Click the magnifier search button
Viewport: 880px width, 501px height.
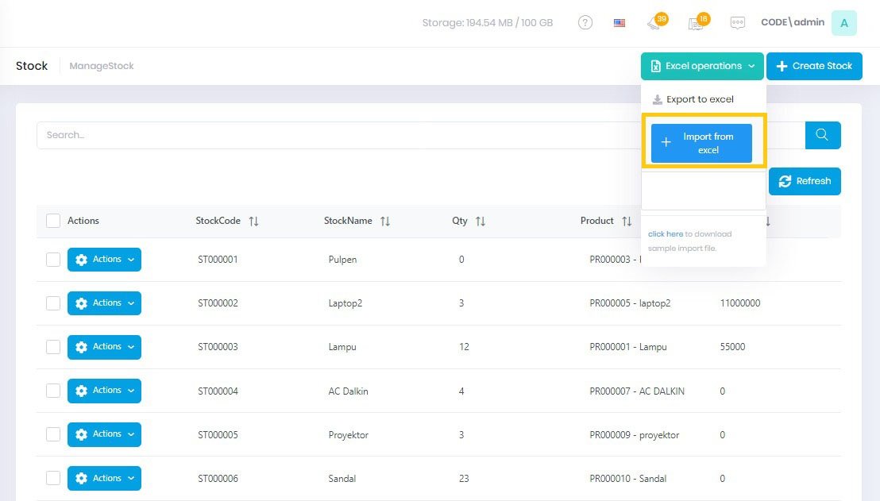(823, 135)
